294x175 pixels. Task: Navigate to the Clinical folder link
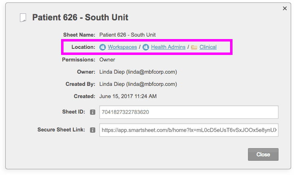[208, 47]
